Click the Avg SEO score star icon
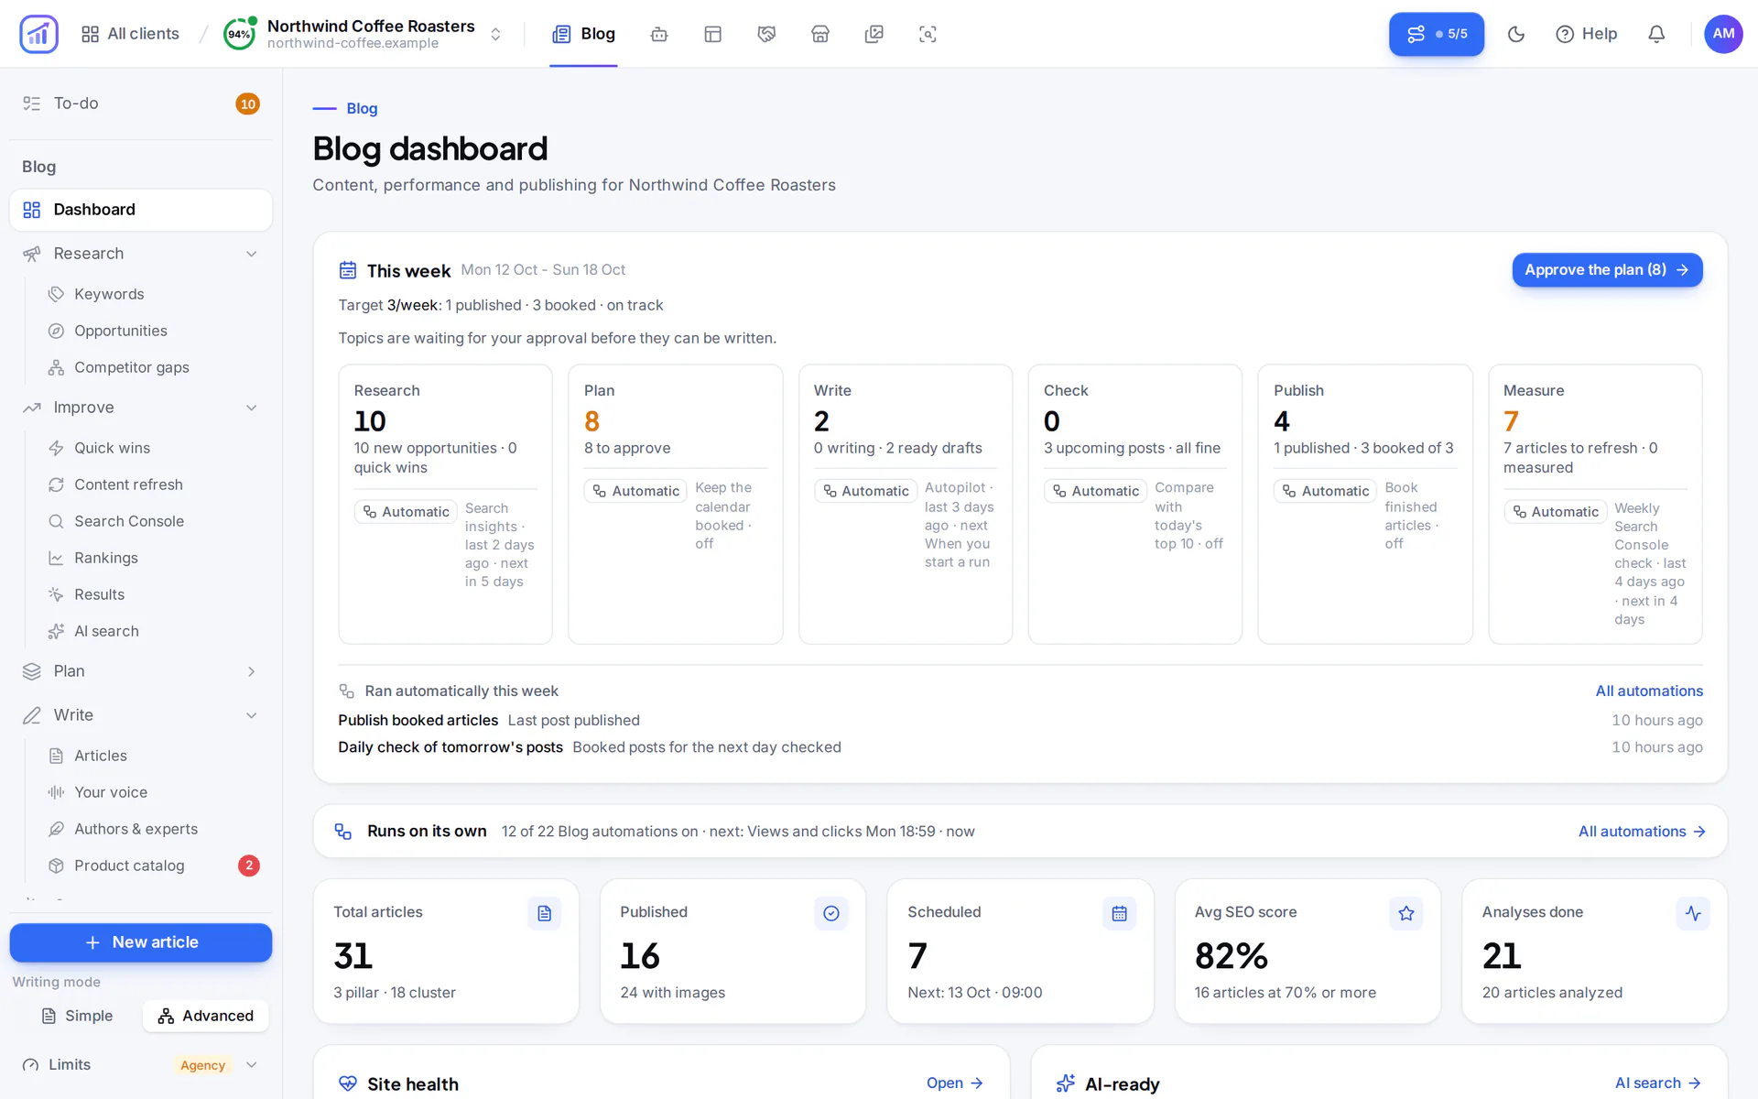 click(x=1406, y=913)
